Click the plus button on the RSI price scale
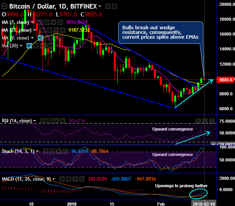Screen dimensions: 235x206 [213, 144]
